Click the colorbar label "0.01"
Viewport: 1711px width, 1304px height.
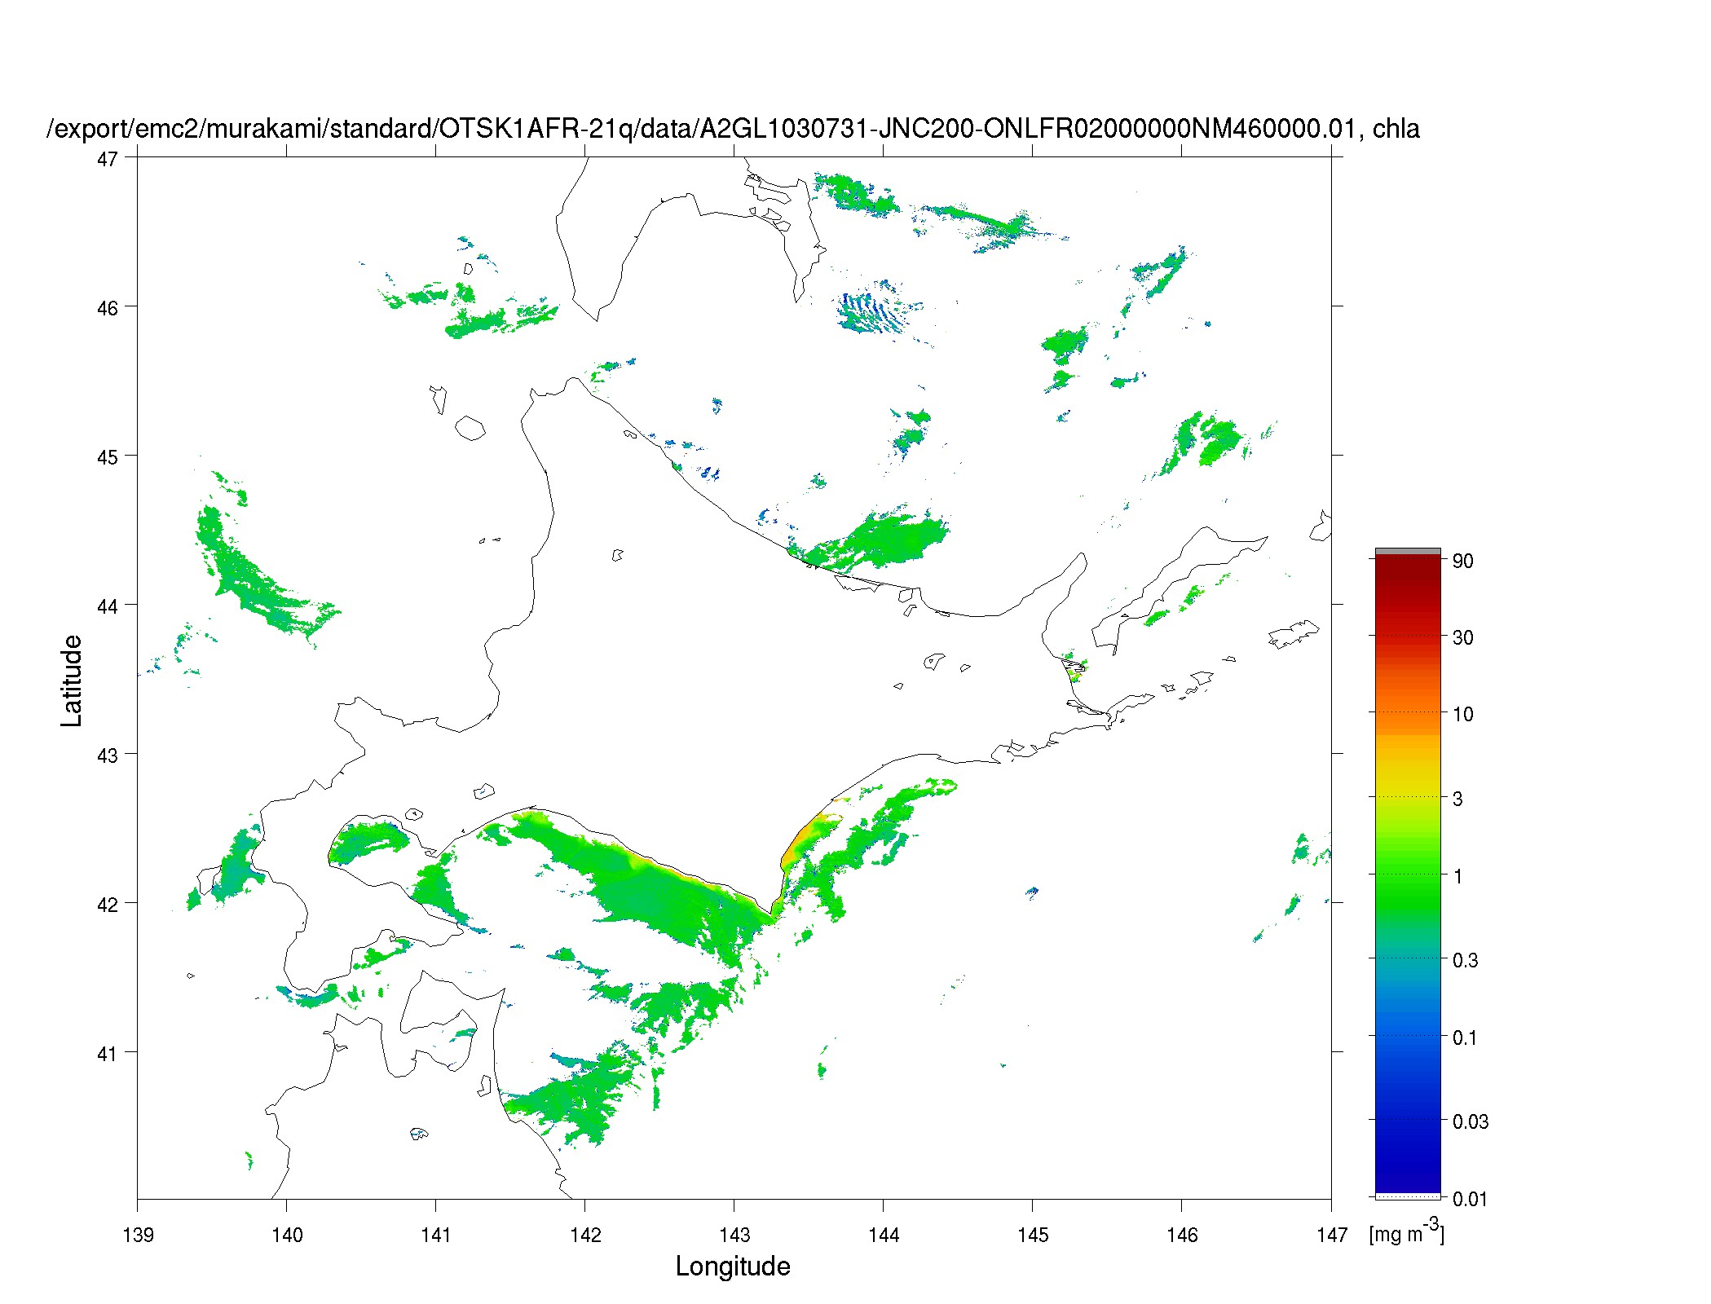point(1471,1199)
